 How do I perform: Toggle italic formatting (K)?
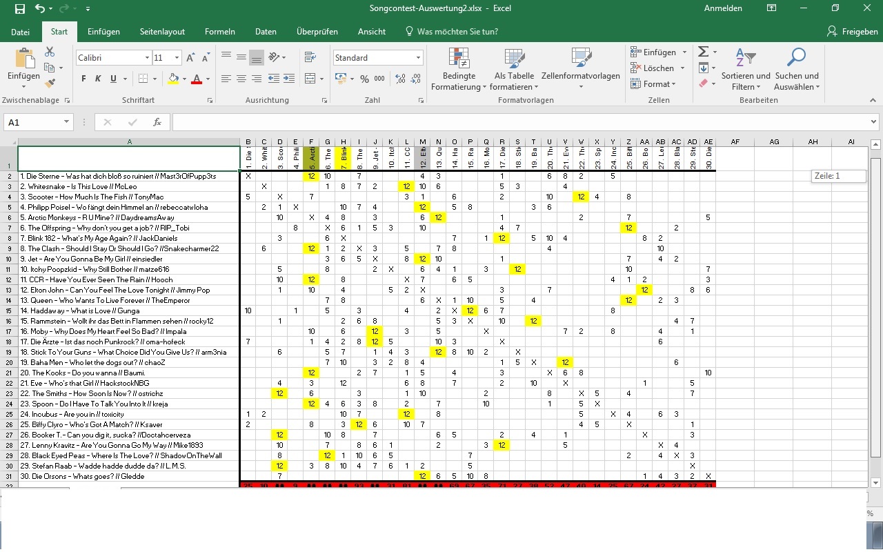tap(99, 79)
